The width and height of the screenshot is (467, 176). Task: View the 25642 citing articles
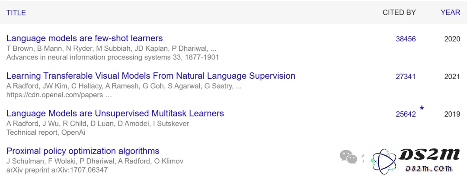tap(406, 114)
